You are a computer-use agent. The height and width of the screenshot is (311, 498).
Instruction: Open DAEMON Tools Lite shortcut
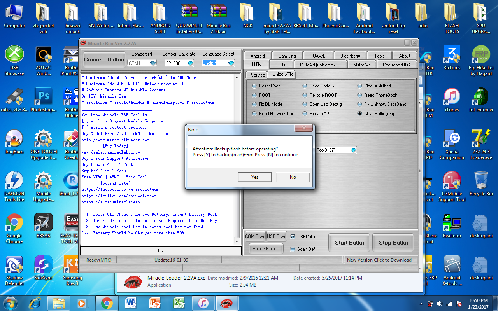point(14,187)
